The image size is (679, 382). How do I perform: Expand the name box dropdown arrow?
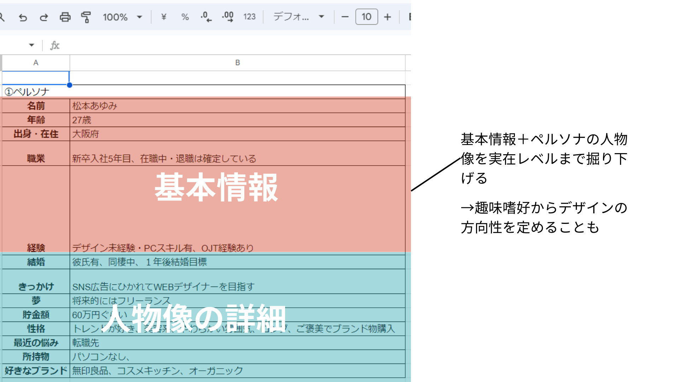[x=31, y=45]
